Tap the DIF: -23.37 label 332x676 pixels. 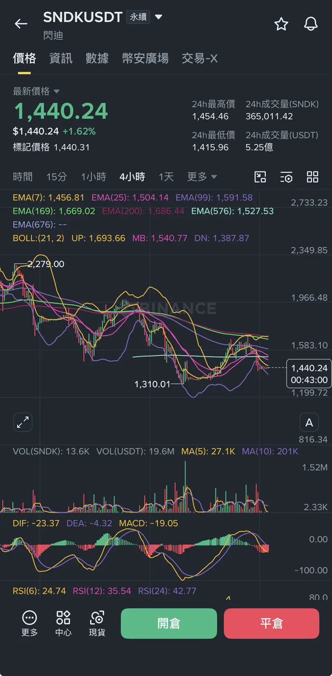[x=36, y=523]
